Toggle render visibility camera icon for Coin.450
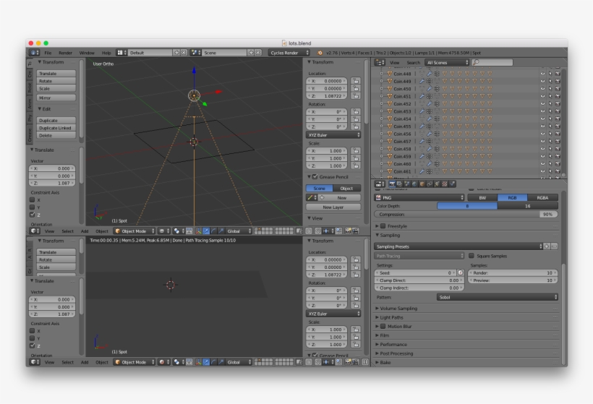Image resolution: width=593 pixels, height=404 pixels. click(558, 88)
